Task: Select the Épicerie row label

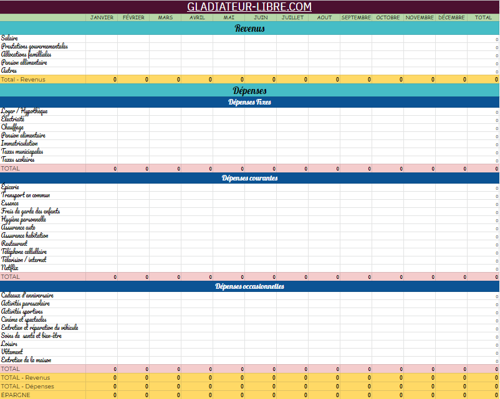Action: click(x=11, y=187)
